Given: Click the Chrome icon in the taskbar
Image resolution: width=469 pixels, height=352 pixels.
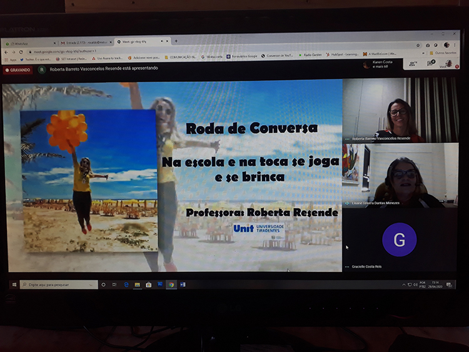Looking at the screenshot, I should [x=171, y=284].
